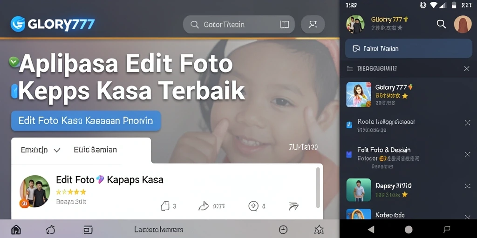Click the book icon inside the search bar
This screenshot has height=238, width=477.
tap(285, 25)
